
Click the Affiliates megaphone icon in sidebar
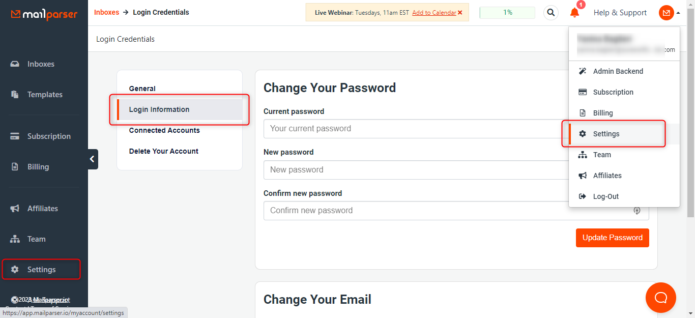[x=15, y=209]
